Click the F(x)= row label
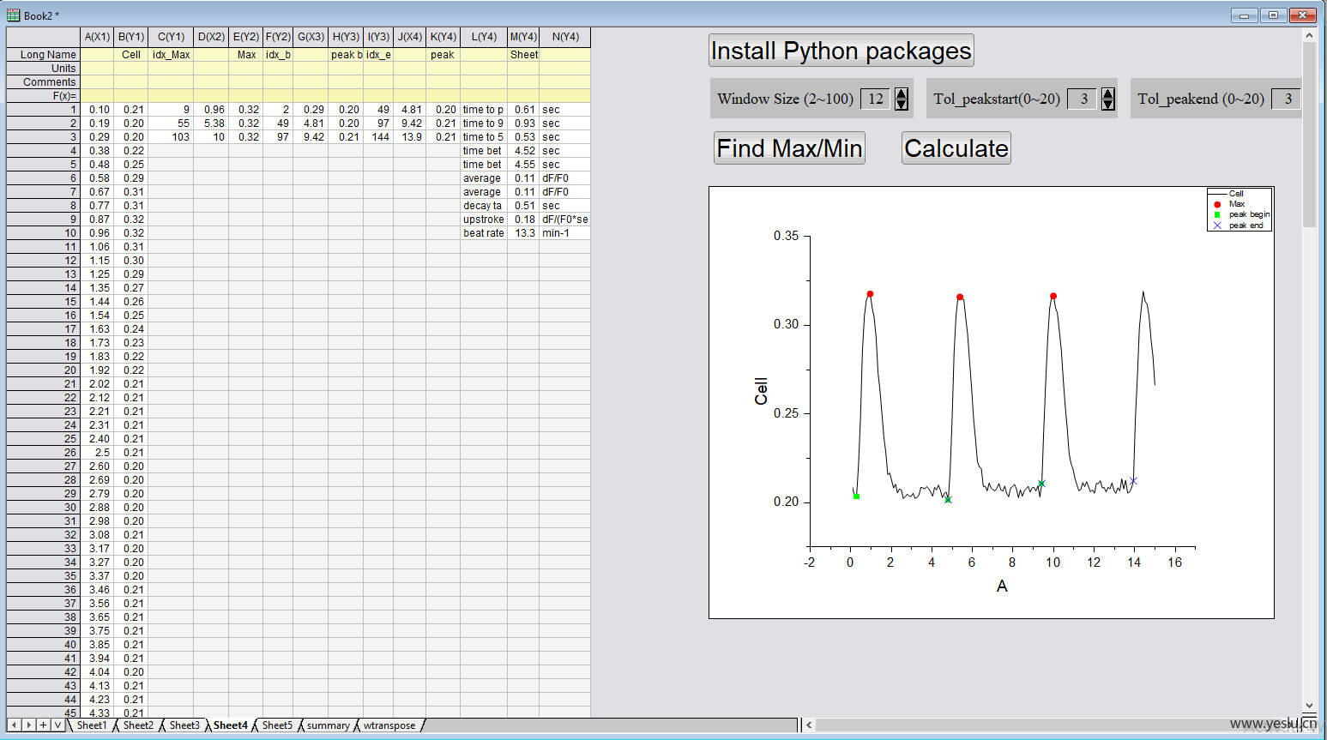Viewport: 1327px width, 740px height. click(x=44, y=96)
